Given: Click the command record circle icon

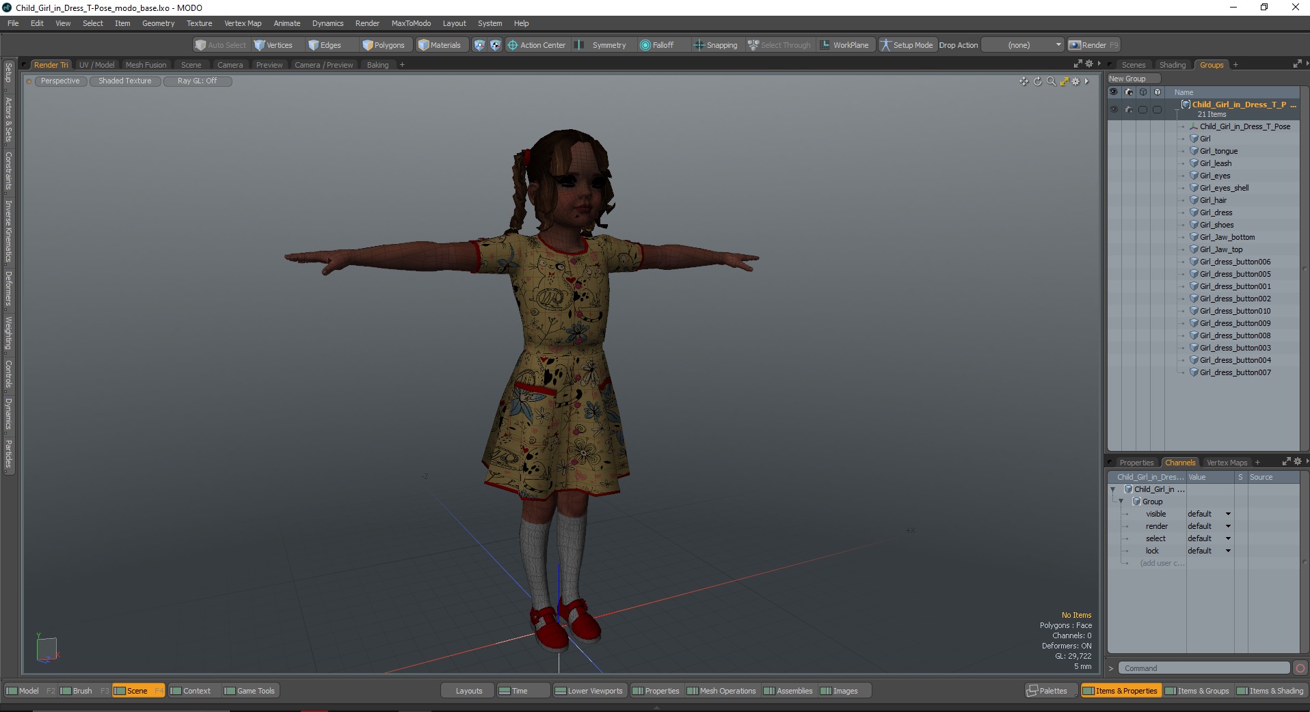Looking at the screenshot, I should [1300, 668].
